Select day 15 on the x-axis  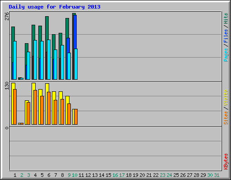(108, 175)
